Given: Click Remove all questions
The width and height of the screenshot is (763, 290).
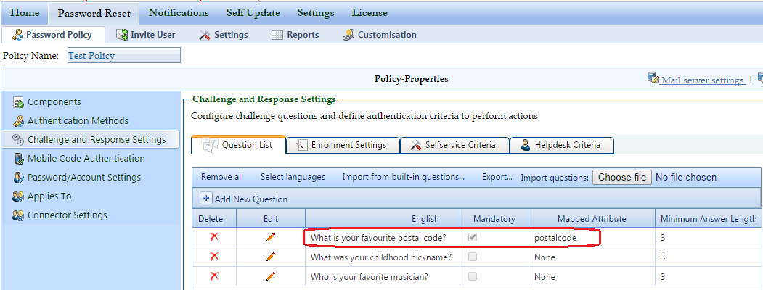Looking at the screenshot, I should click(x=222, y=177).
